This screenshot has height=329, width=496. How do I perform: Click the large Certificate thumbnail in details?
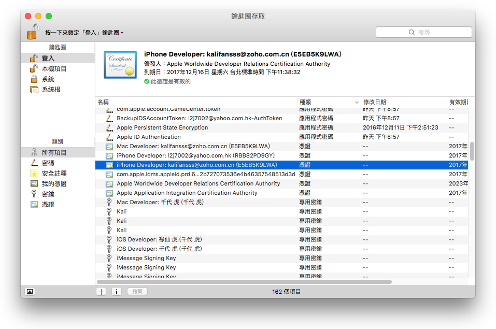pos(120,65)
